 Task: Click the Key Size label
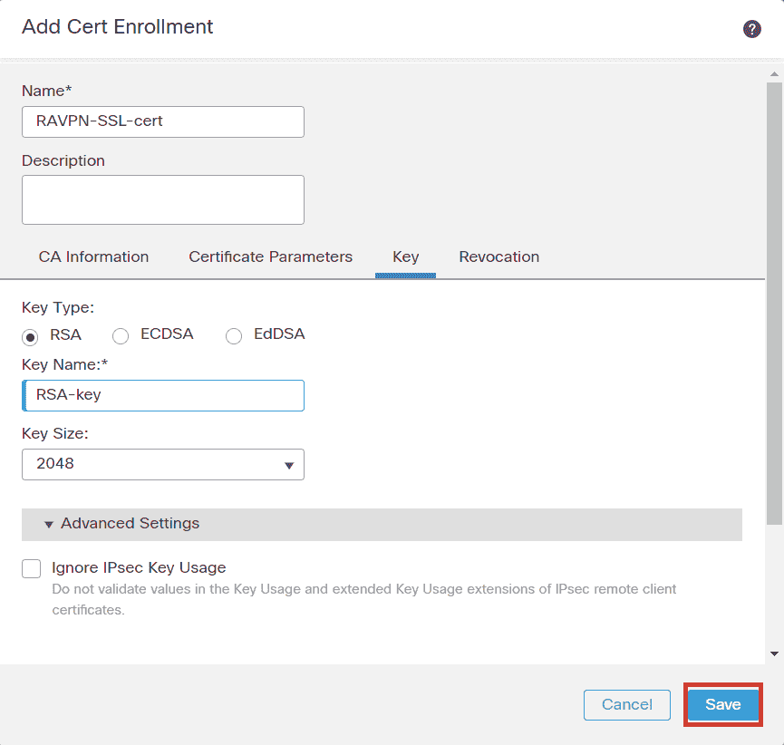coord(55,433)
